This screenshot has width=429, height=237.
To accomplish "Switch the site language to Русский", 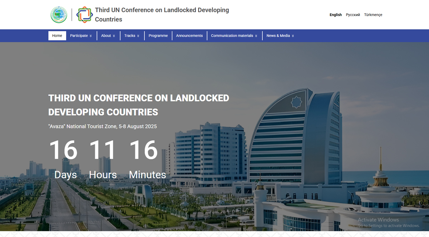I will point(353,15).
